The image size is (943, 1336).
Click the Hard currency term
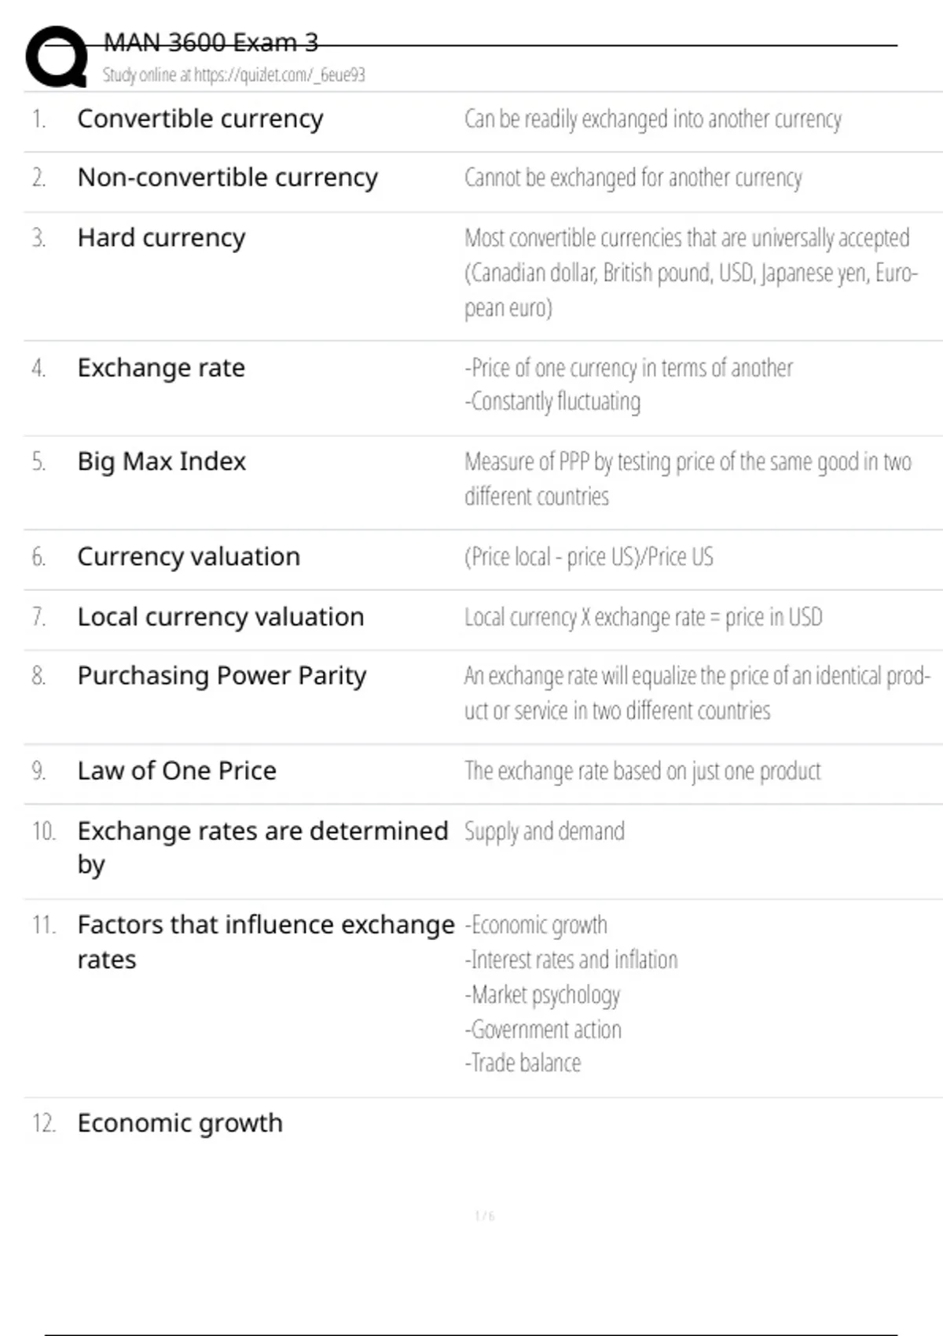tap(161, 237)
